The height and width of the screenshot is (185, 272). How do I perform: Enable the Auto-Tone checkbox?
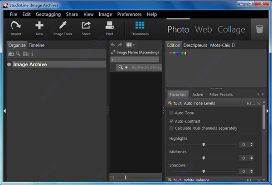[x=171, y=113]
